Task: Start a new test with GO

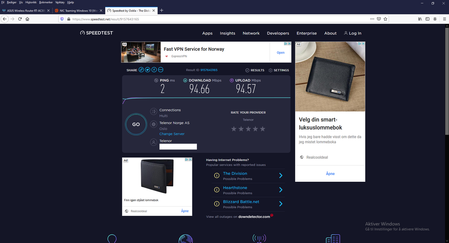Action: (x=136, y=124)
